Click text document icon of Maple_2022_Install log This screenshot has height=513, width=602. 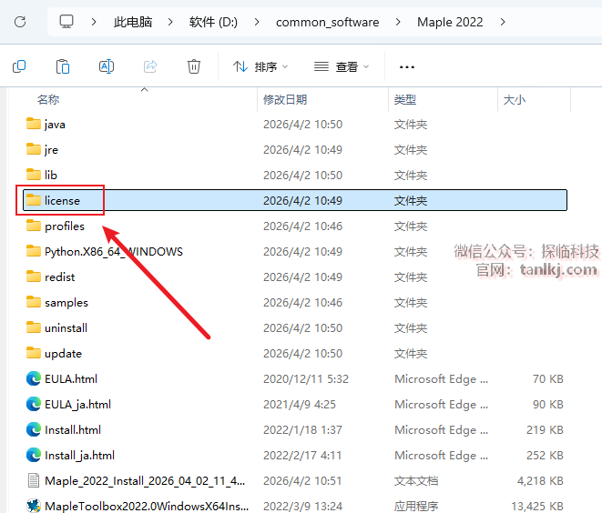(x=34, y=480)
